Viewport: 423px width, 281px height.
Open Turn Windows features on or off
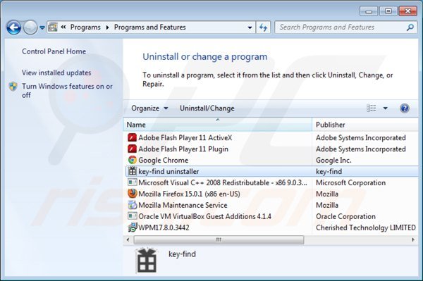coord(67,91)
